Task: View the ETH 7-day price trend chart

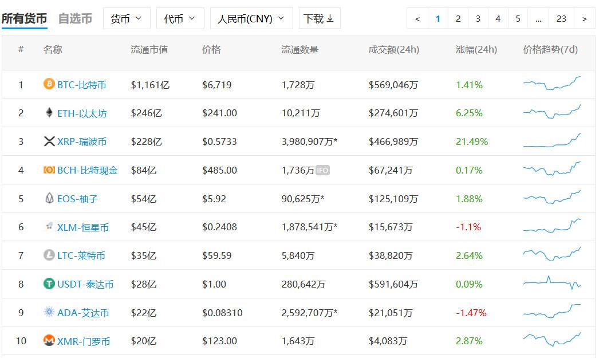Action: 552,112
